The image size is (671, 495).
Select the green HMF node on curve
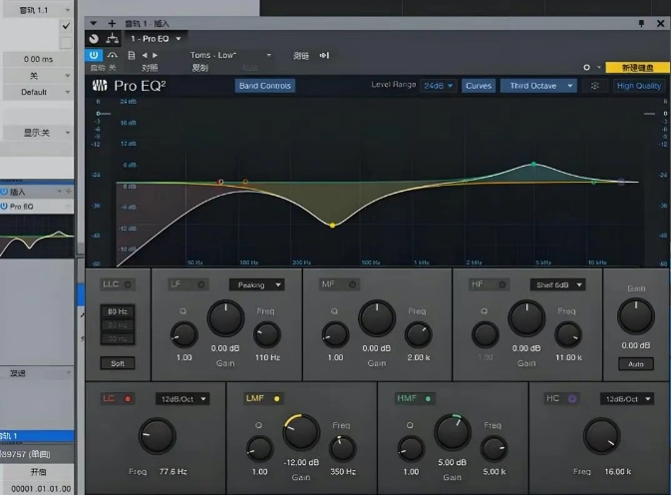533,164
